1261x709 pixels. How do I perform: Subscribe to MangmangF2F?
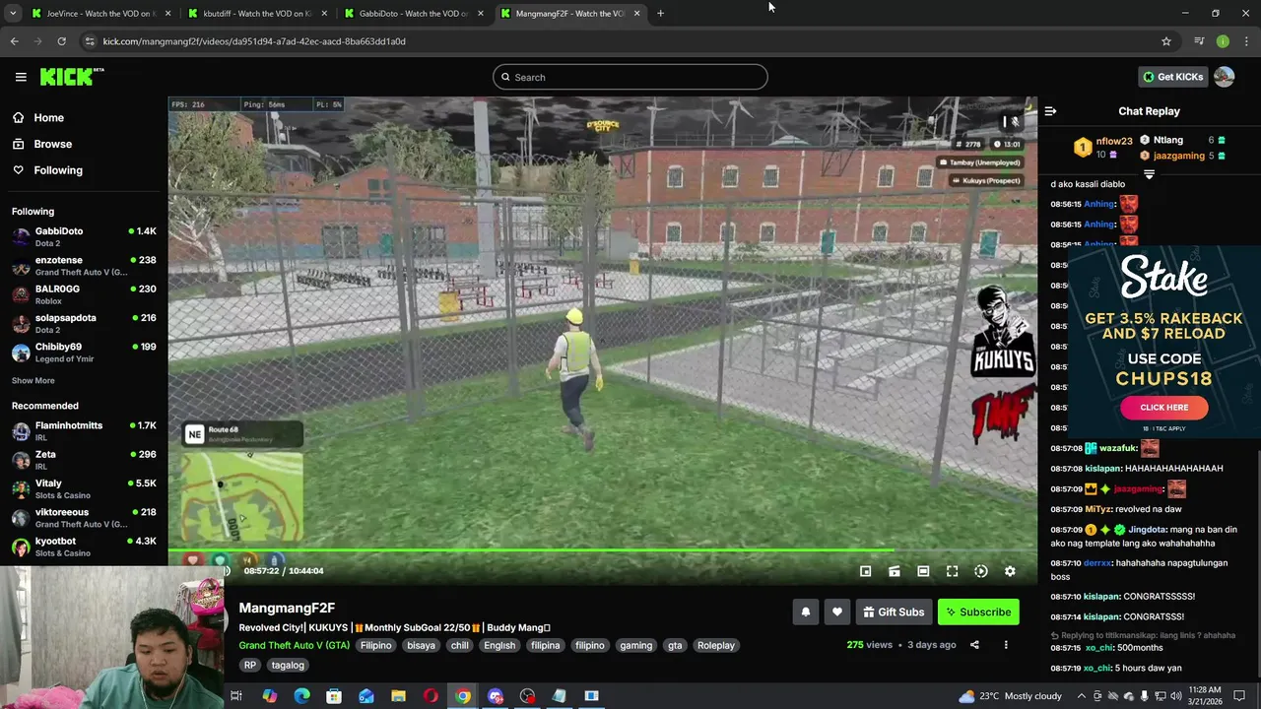(x=978, y=612)
